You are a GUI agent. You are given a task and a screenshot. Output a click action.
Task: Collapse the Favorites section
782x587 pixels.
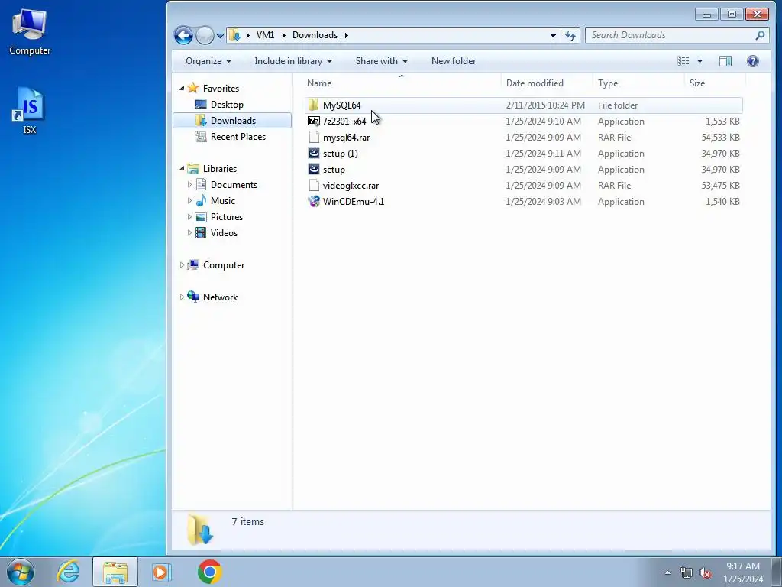(182, 89)
